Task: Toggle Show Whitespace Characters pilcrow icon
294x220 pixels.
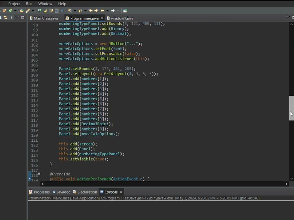Action: click(x=62, y=11)
